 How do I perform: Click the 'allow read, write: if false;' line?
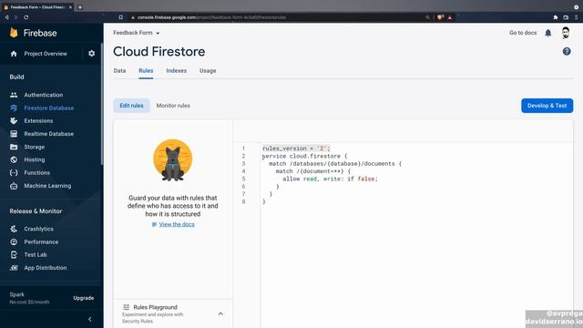(x=330, y=179)
